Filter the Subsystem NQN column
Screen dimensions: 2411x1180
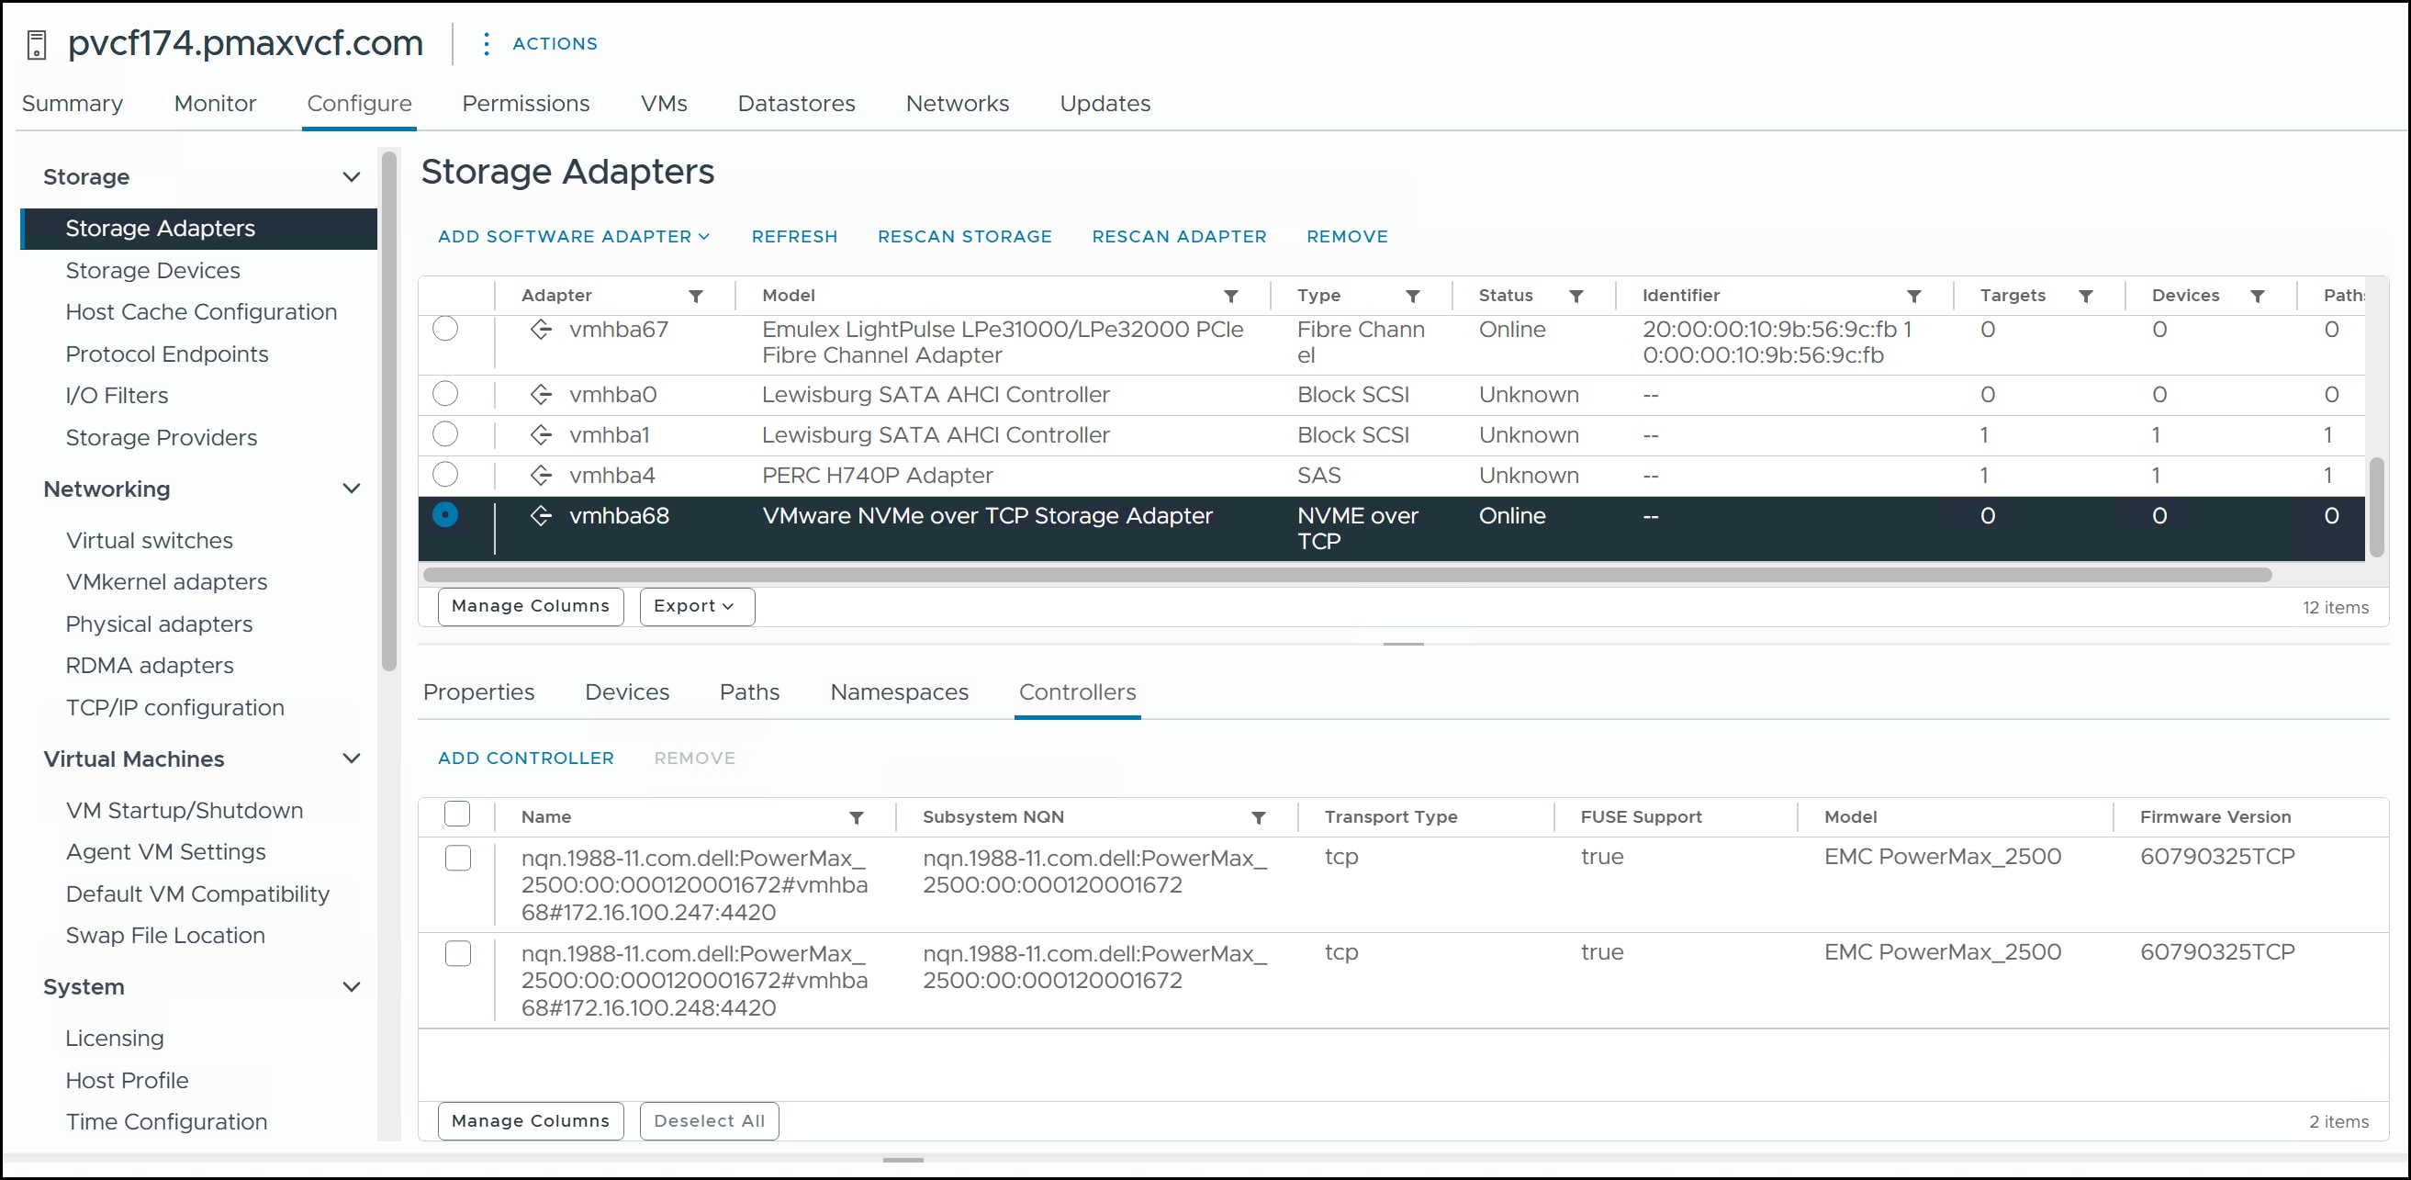click(1258, 817)
